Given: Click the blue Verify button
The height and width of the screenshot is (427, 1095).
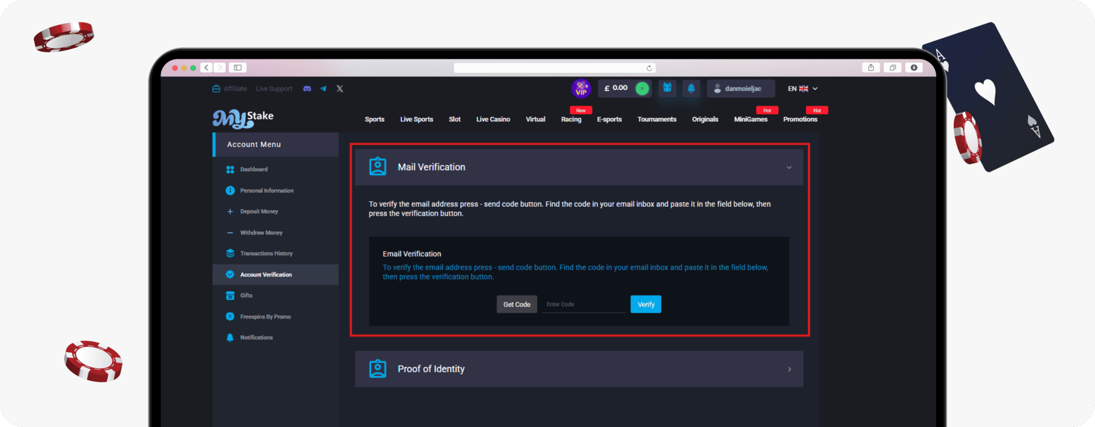Looking at the screenshot, I should pyautogui.click(x=646, y=304).
